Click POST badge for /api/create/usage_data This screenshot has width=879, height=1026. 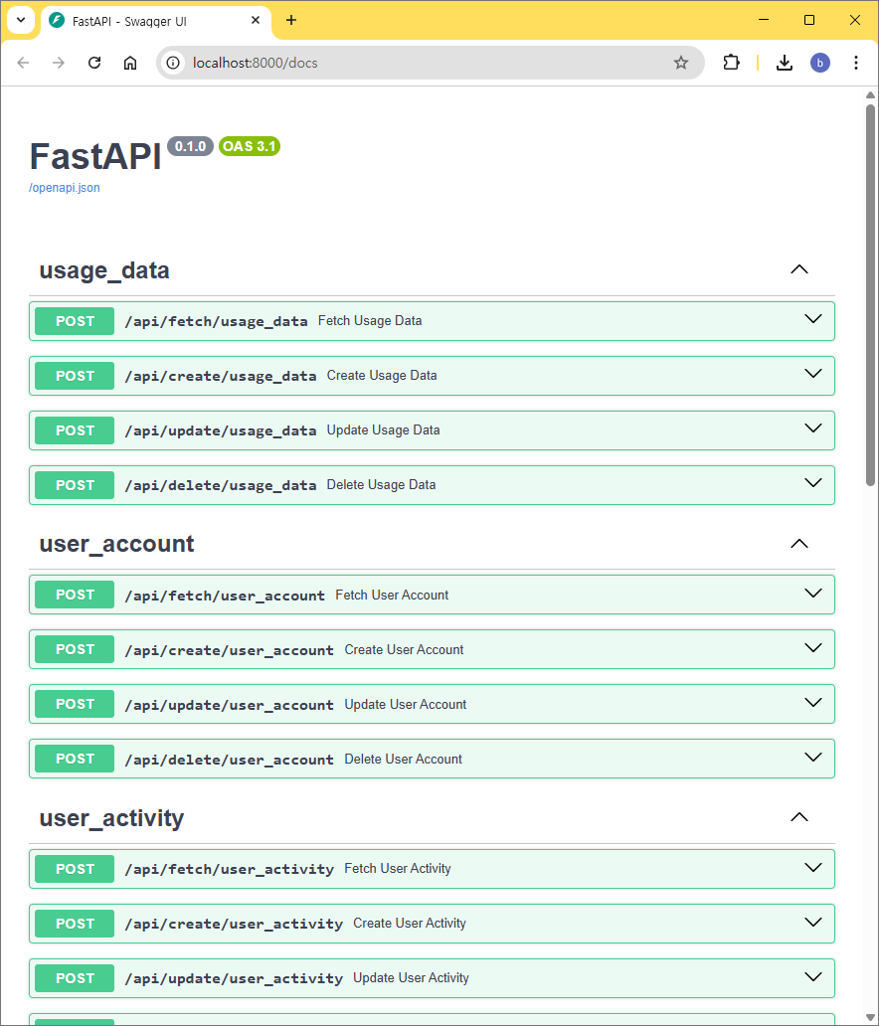pyautogui.click(x=75, y=376)
